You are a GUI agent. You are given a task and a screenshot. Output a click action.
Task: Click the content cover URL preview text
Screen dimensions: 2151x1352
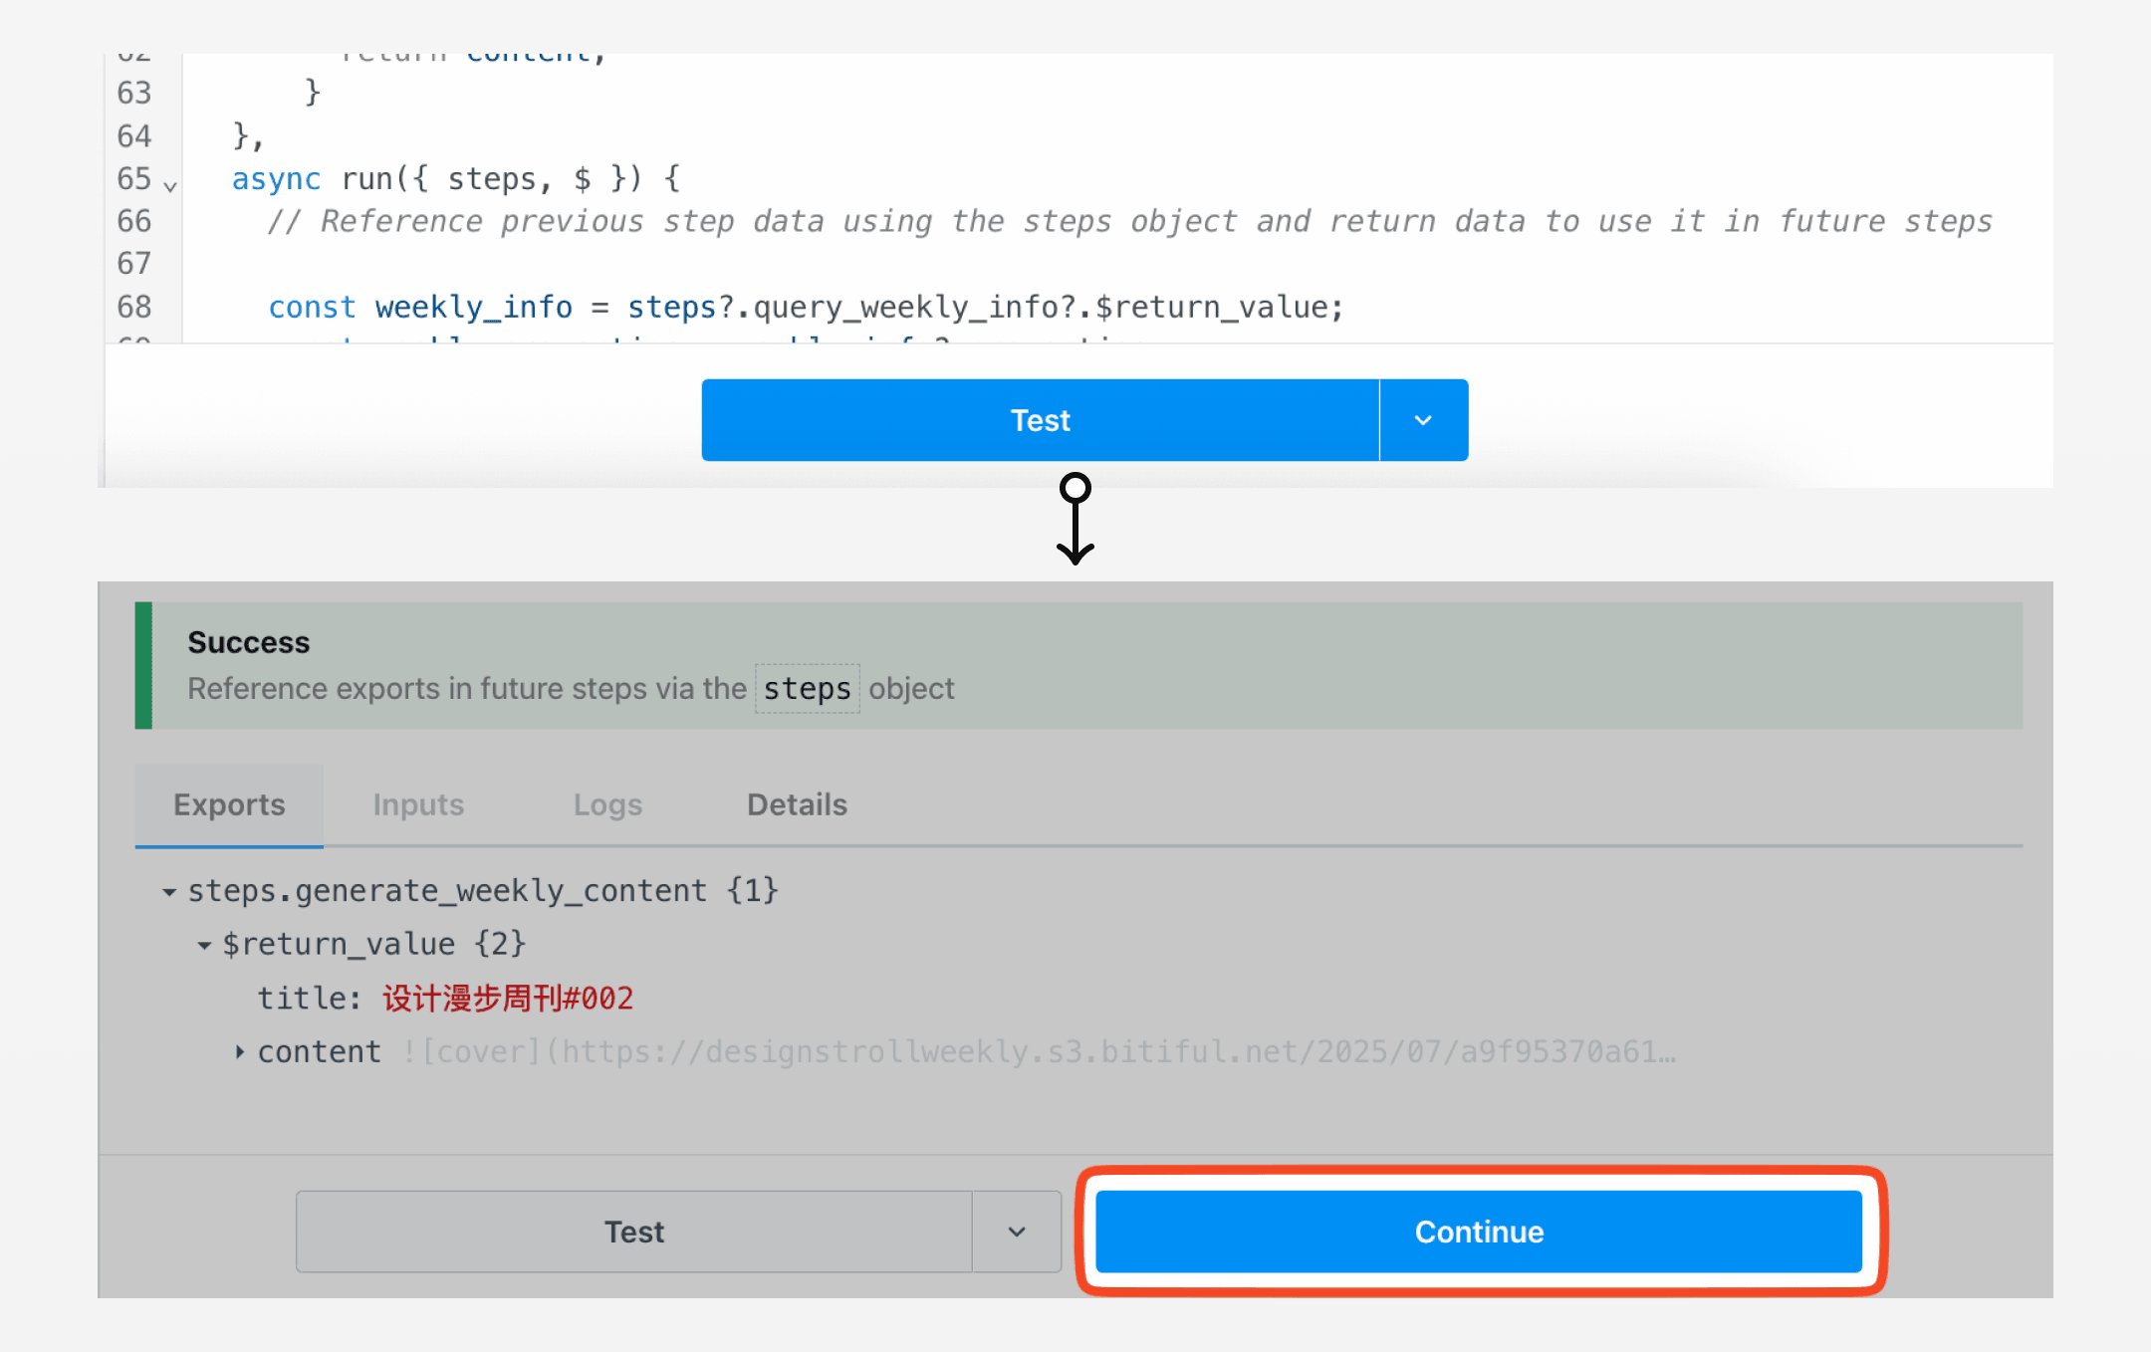pyautogui.click(x=1039, y=1051)
